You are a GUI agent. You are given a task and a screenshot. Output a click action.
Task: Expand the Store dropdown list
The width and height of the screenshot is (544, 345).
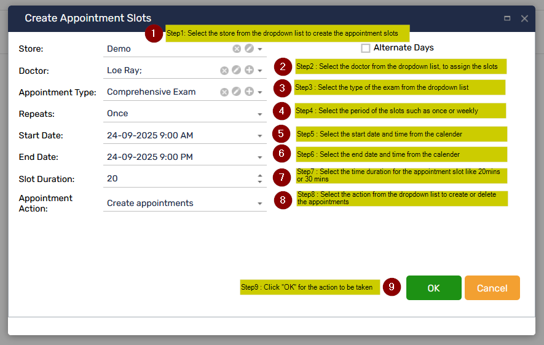pyautogui.click(x=260, y=49)
